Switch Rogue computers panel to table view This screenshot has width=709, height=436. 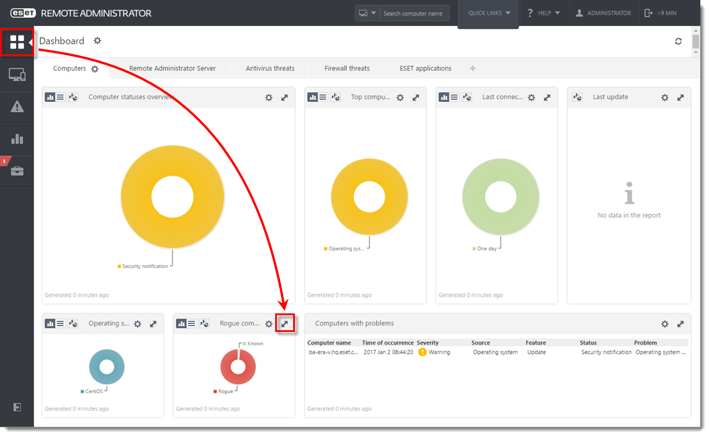click(192, 324)
